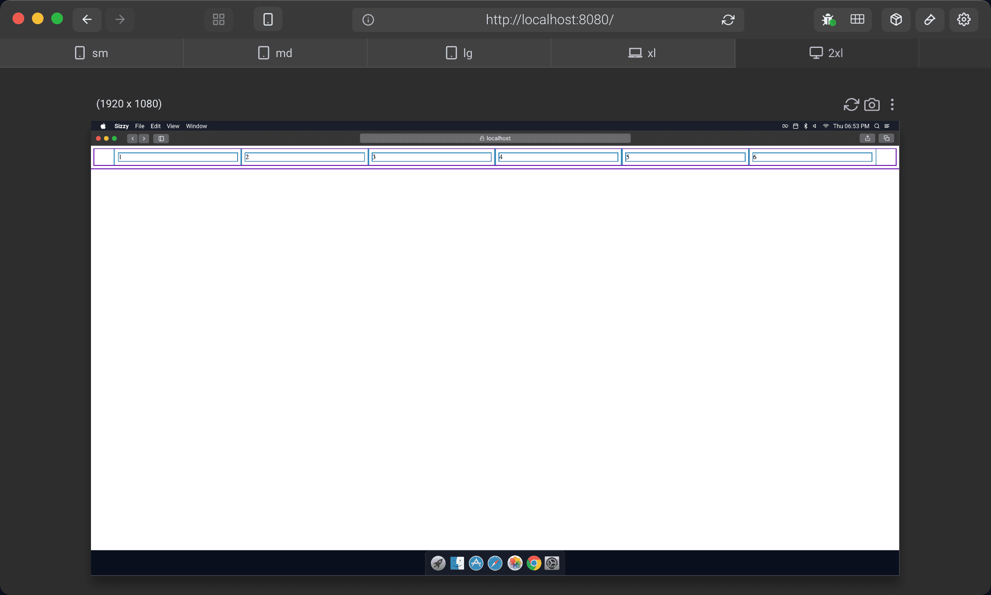Go back with the left arrow button
This screenshot has height=595, width=991.
(87, 20)
